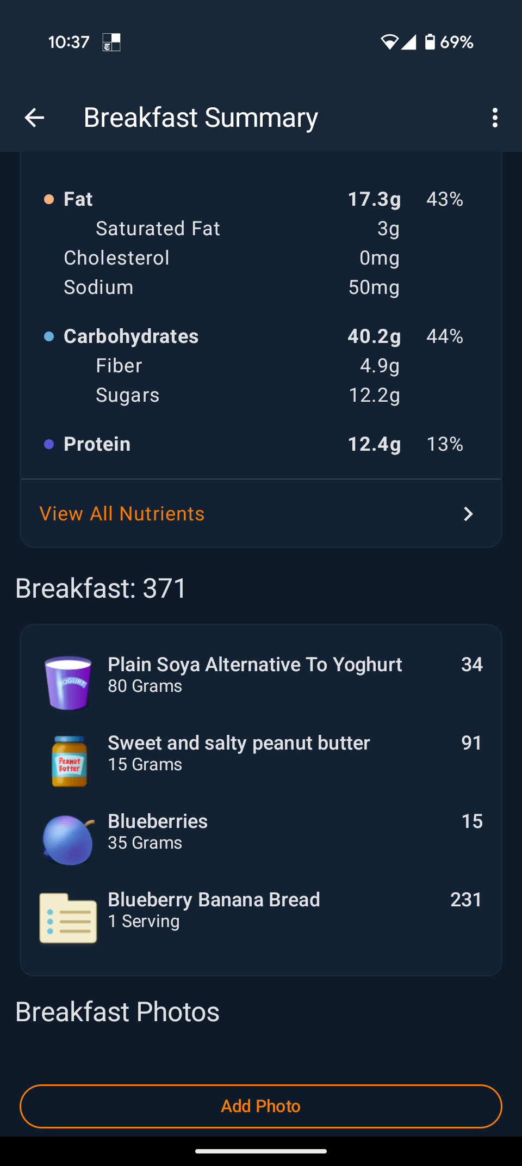
Task: Open the three-dot overflow menu
Action: coord(494,118)
